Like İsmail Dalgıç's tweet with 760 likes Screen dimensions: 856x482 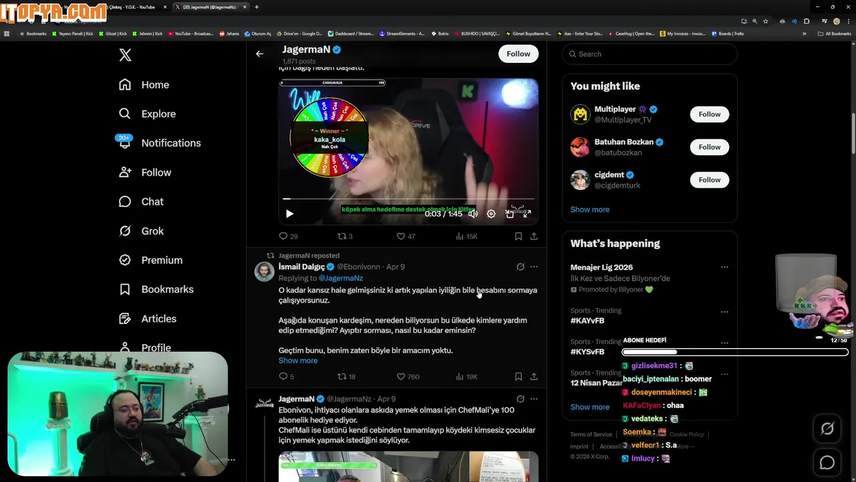pos(408,376)
